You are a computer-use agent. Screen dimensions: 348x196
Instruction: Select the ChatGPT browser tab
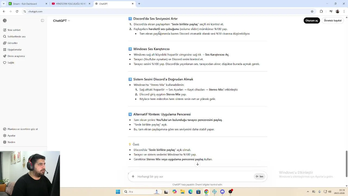coord(114,4)
